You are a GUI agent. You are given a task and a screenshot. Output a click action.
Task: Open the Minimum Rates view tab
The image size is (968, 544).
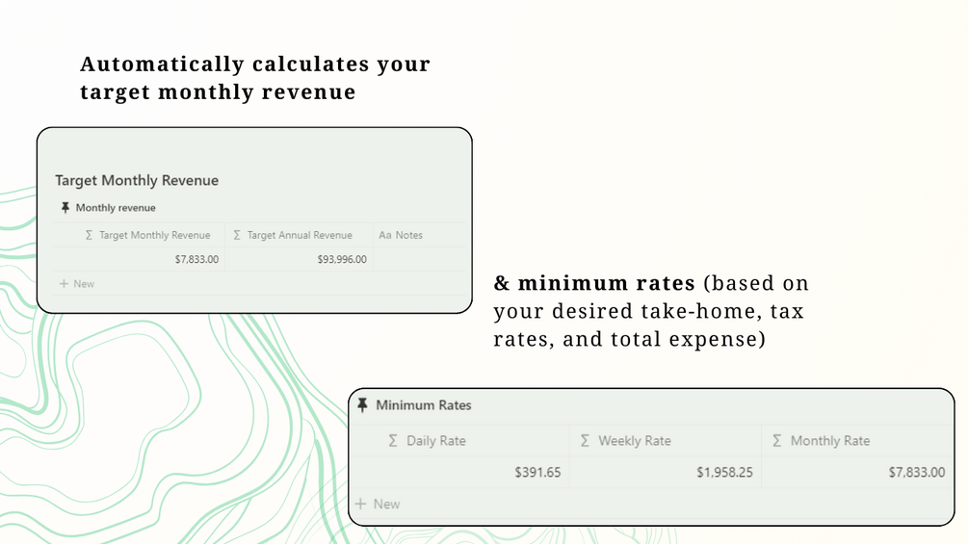pos(414,405)
